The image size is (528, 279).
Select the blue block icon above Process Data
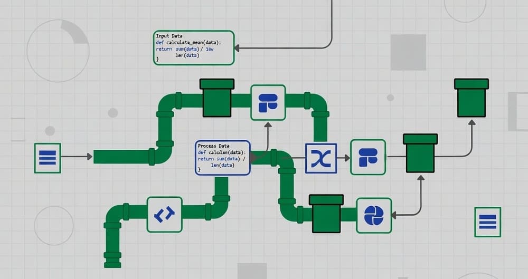click(x=268, y=102)
